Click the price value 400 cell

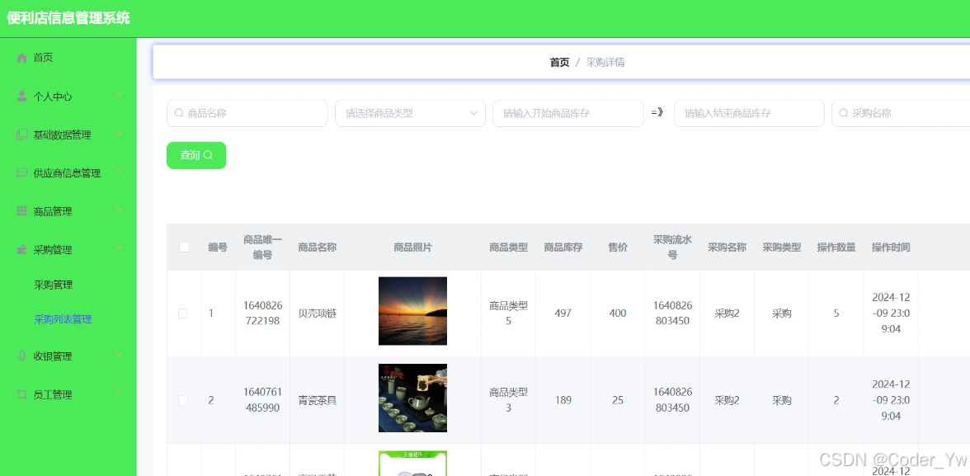click(618, 313)
